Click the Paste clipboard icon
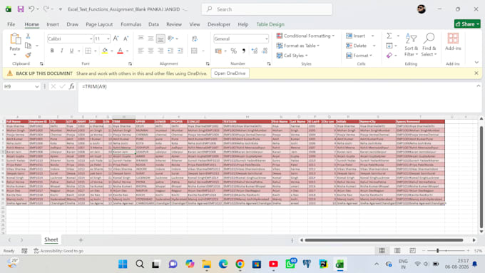Image resolution: width=485 pixels, height=273 pixels. (15, 39)
